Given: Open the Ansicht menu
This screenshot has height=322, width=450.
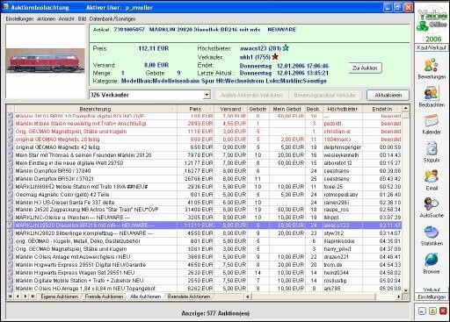Looking at the screenshot, I should [67, 18].
